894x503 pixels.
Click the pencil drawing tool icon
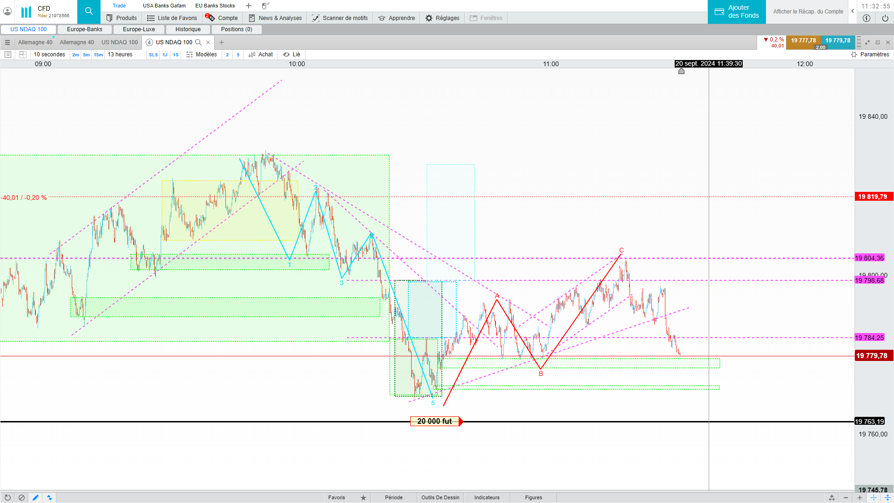(x=35, y=497)
